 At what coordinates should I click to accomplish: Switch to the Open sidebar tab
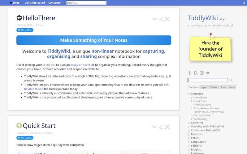(x=204, y=87)
